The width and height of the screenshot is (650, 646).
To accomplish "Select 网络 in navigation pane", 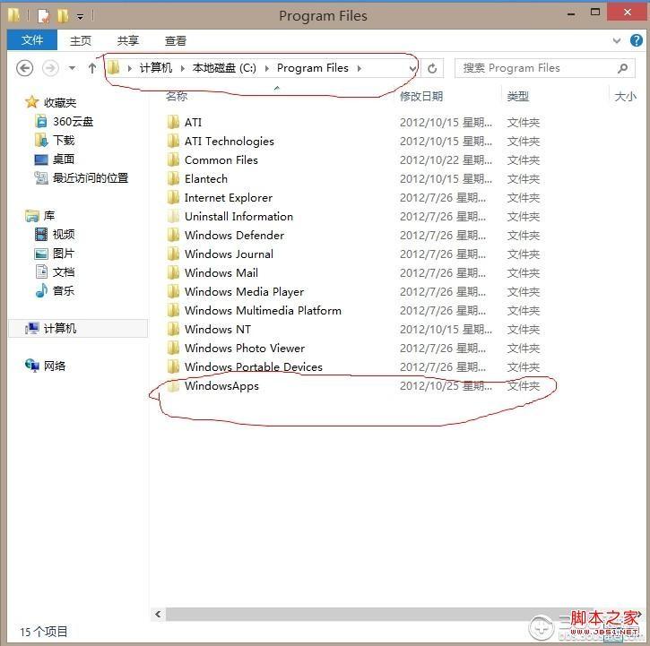I will point(55,366).
